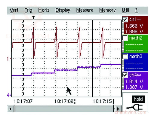
Task: Click the 10:17:15 timestamp
Action: (102, 101)
